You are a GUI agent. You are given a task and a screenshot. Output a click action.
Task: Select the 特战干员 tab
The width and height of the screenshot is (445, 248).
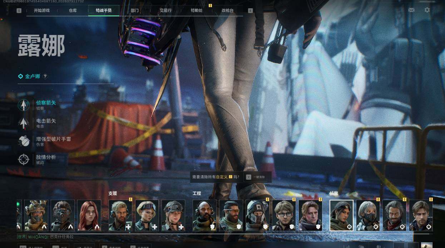104,10
